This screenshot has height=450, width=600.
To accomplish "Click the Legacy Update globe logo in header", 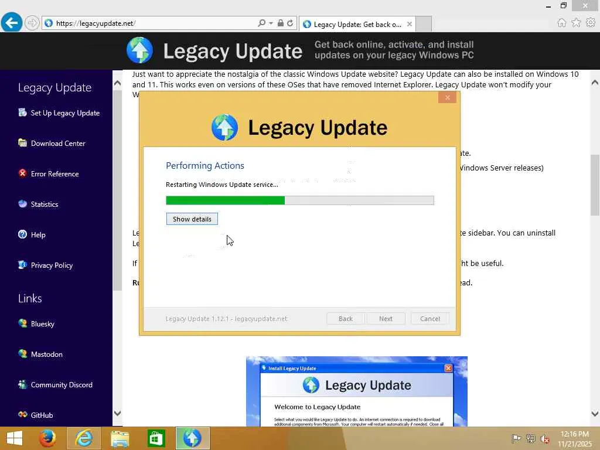I will (139, 50).
